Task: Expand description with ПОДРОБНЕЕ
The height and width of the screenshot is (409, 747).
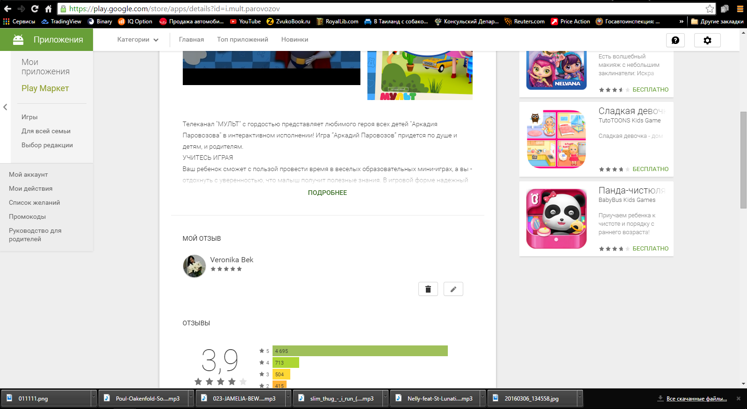Action: (x=327, y=193)
